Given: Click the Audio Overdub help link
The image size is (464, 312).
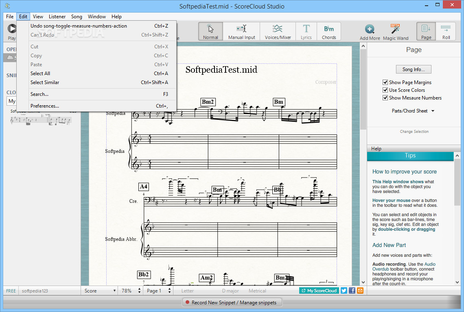Looking at the screenshot, I should click(x=430, y=264).
